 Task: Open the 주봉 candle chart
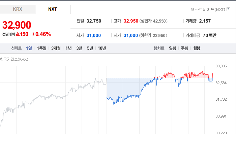(x=184, y=48)
